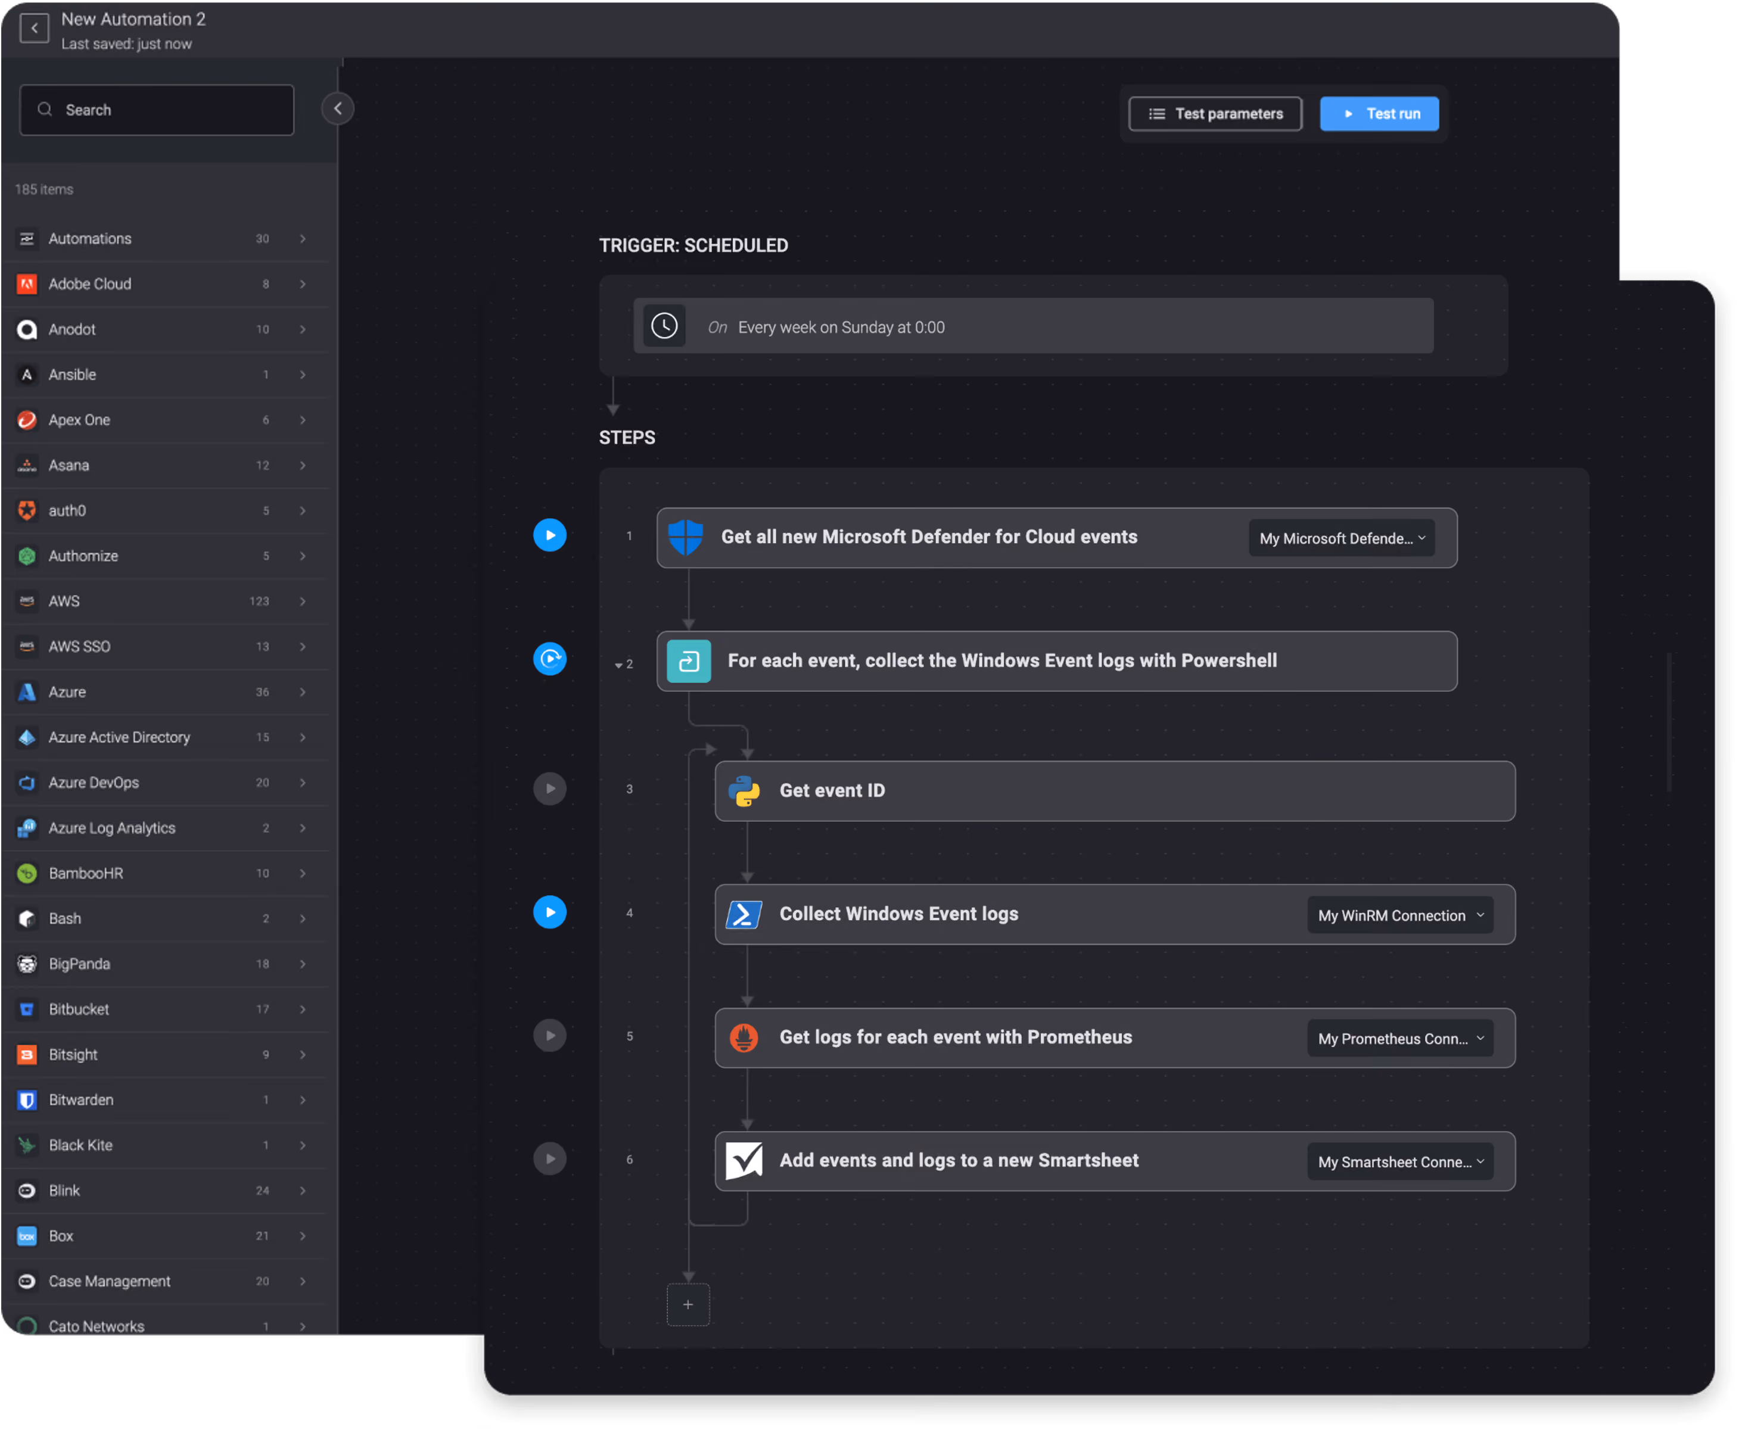Click the Microsoft Defender shield icon in step 1
Image resolution: width=1742 pixels, height=1430 pixels.
pos(686,538)
